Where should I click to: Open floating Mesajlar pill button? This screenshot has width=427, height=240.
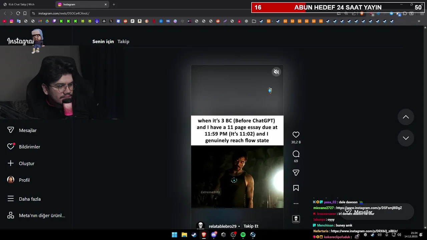(377, 212)
